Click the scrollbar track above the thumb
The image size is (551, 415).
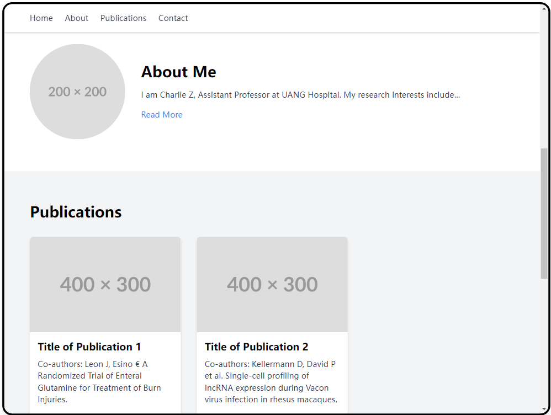tap(544, 80)
